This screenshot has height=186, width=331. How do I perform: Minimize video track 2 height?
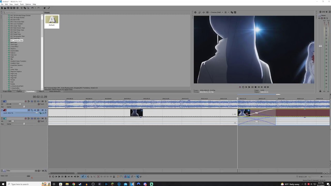(2, 110)
